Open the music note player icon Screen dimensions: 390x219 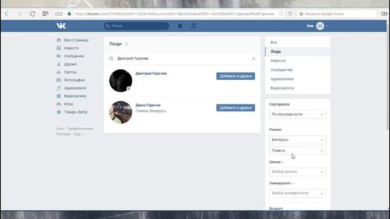pyautogui.click(x=193, y=26)
